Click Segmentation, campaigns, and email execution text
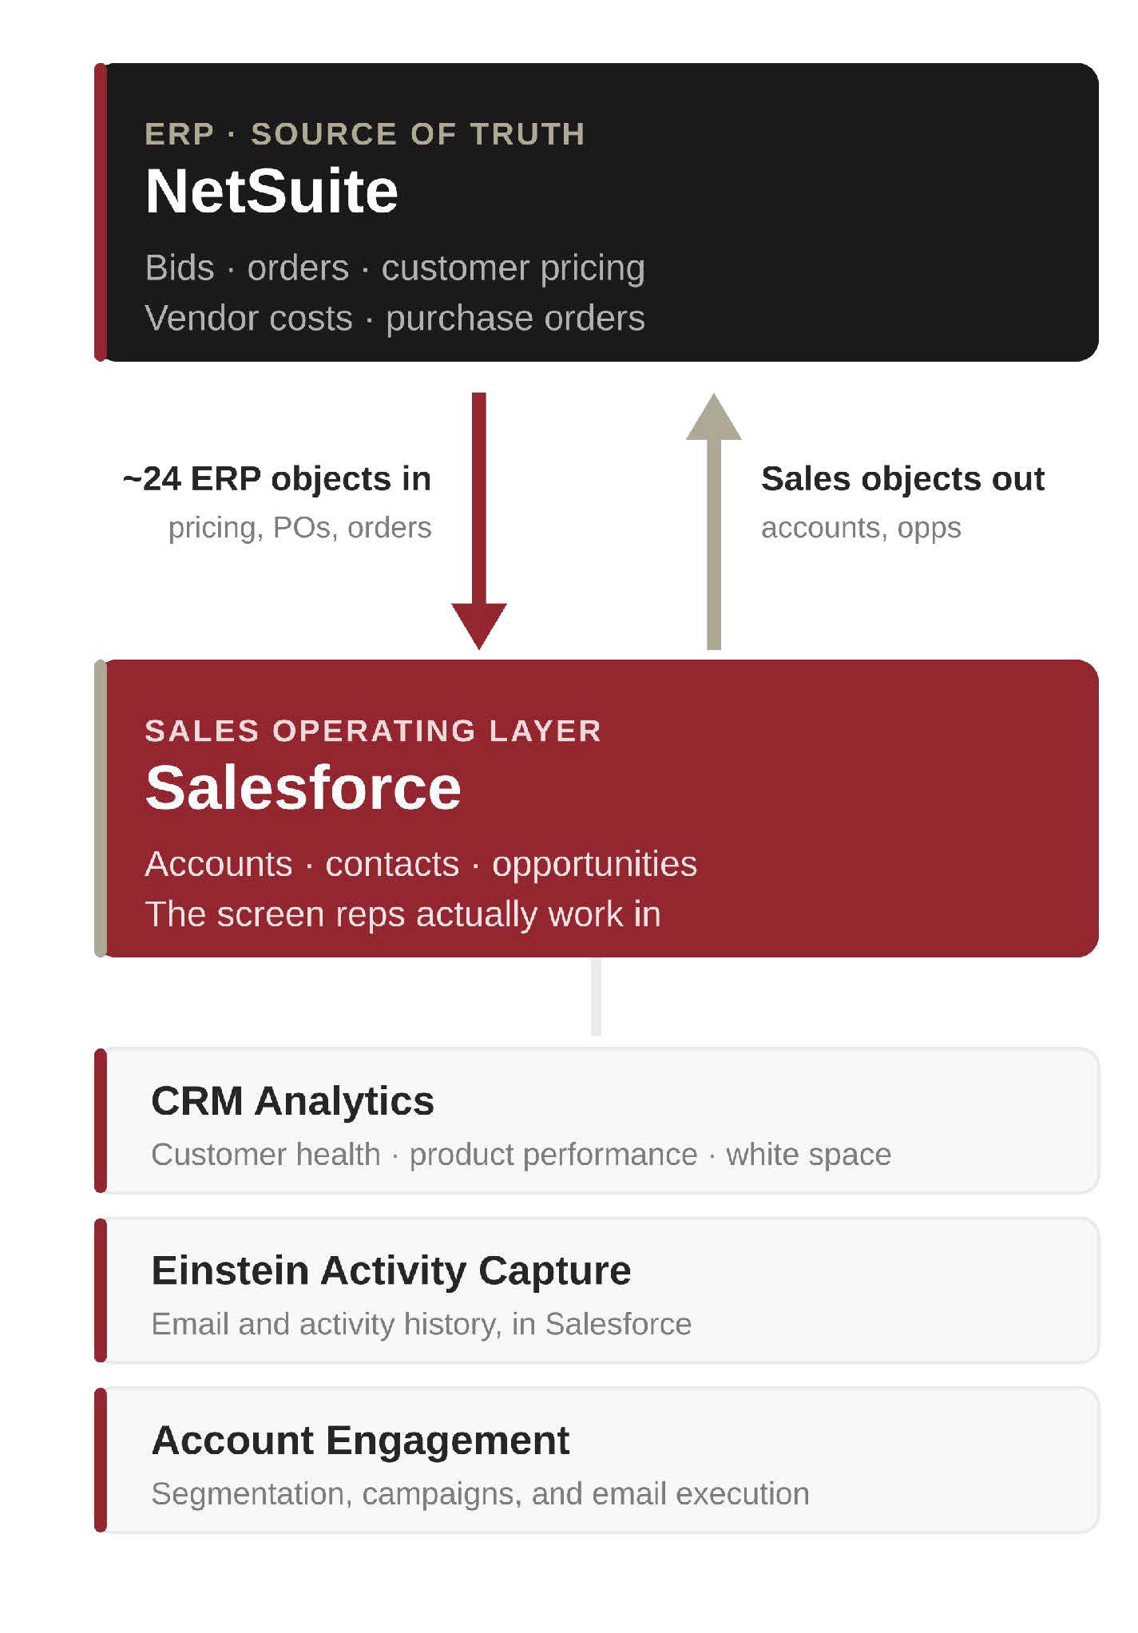The height and width of the screenshot is (1633, 1138). (x=480, y=1493)
